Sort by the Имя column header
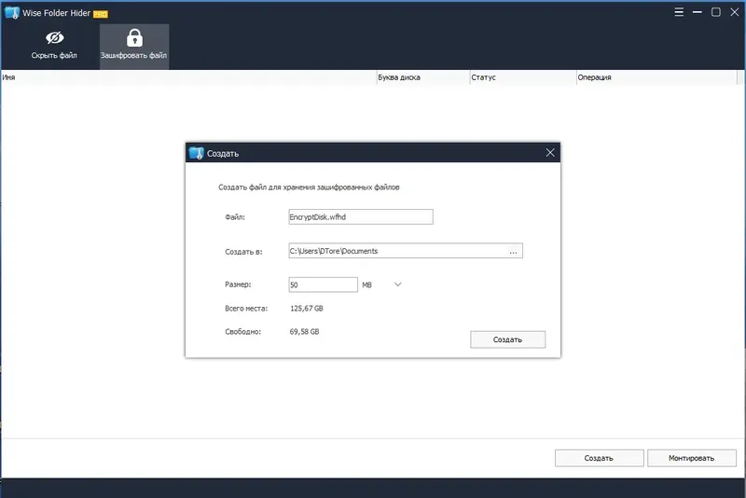 188,77
